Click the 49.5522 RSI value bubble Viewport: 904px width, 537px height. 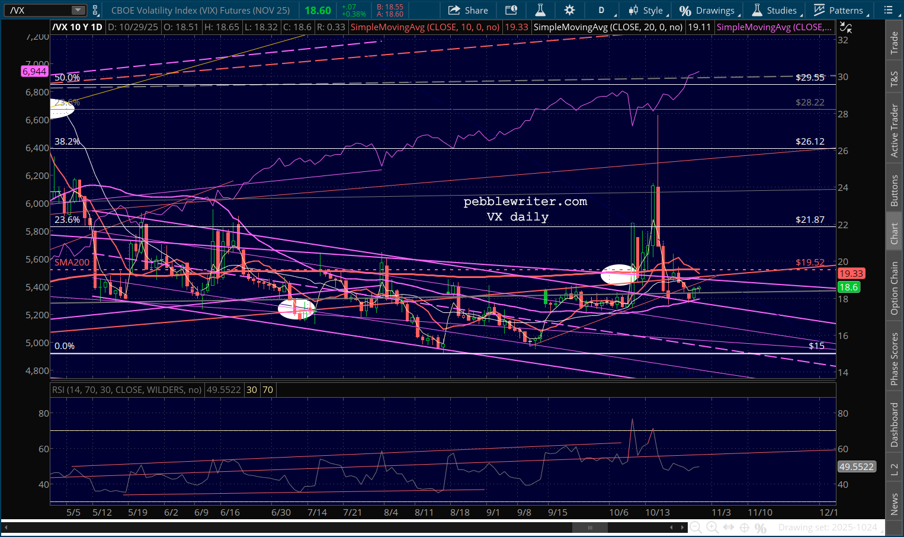(x=856, y=466)
